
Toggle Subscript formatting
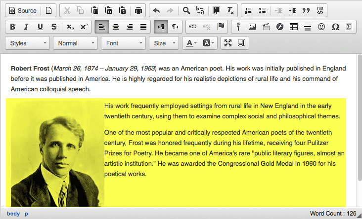pos(70,27)
